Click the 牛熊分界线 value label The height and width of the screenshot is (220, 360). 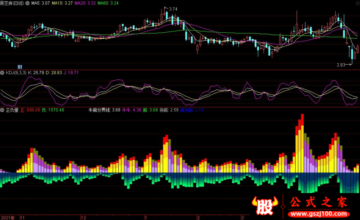coord(104,110)
